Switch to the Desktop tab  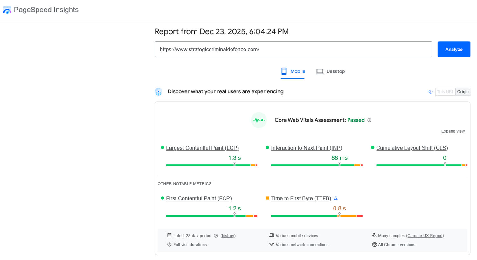330,71
